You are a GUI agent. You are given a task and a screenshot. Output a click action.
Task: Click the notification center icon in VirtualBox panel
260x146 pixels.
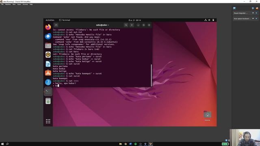click(234, 8)
